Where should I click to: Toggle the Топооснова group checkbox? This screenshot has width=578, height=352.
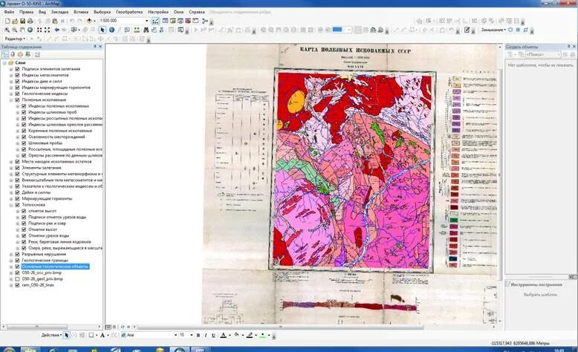tap(17, 204)
